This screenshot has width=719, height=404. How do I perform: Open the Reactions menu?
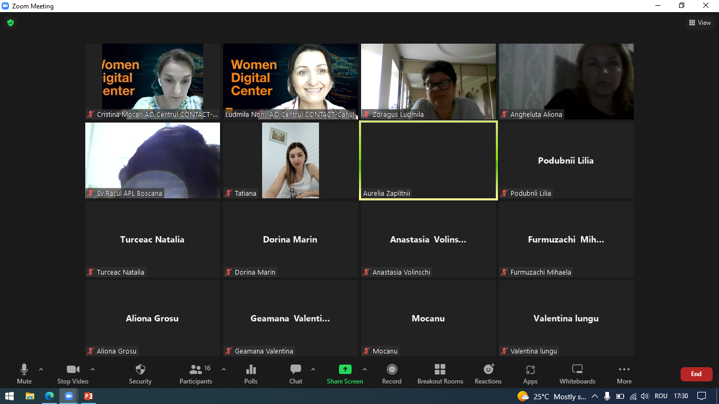click(x=488, y=370)
